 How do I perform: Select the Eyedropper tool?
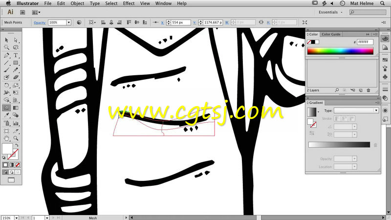6,115
